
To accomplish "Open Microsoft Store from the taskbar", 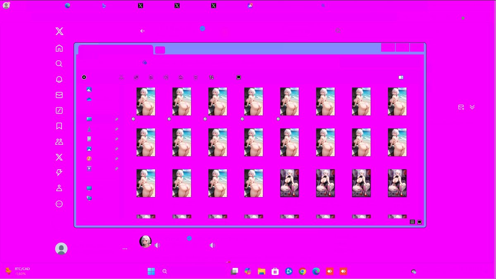I will pos(275,271).
